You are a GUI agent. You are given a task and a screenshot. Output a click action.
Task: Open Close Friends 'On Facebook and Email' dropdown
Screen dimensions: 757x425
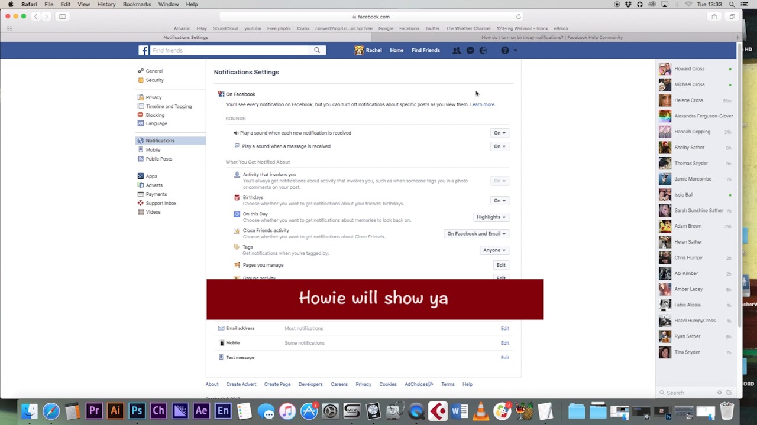476,234
